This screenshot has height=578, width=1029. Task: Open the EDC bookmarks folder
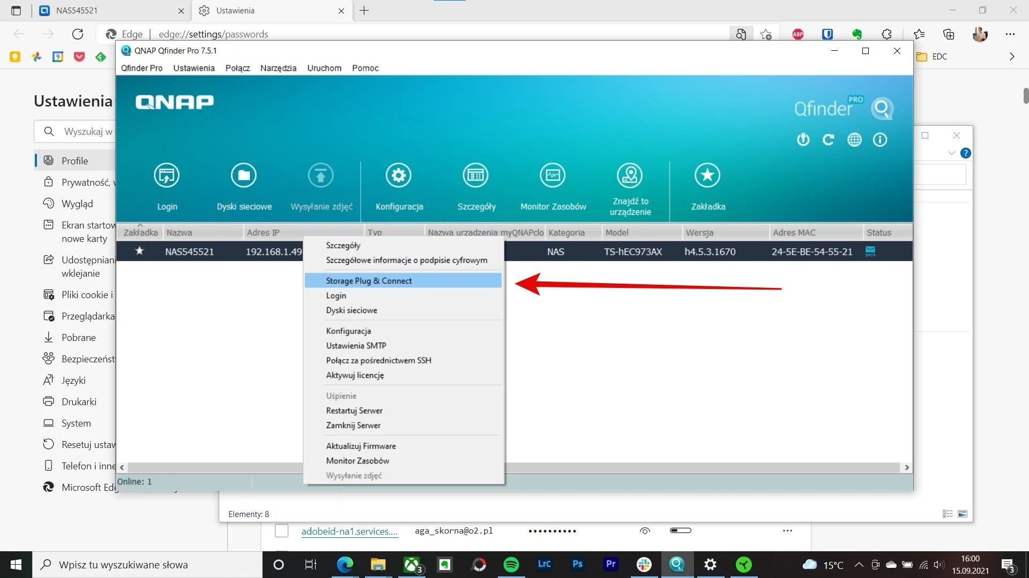tap(931, 57)
